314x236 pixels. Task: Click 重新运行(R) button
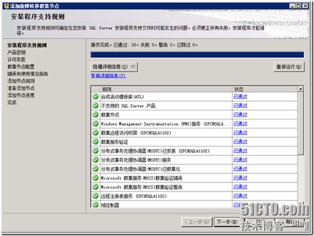coord(289,67)
